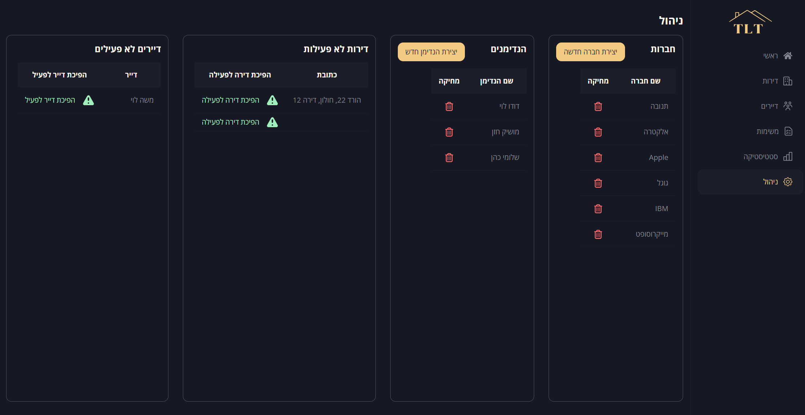
Task: Click warning icon beside tenant משה לוי
Action: [x=88, y=100]
